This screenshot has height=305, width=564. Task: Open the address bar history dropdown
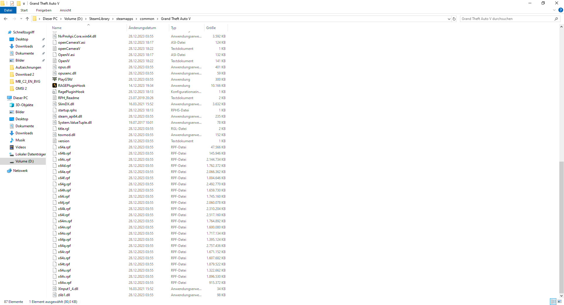point(449,19)
